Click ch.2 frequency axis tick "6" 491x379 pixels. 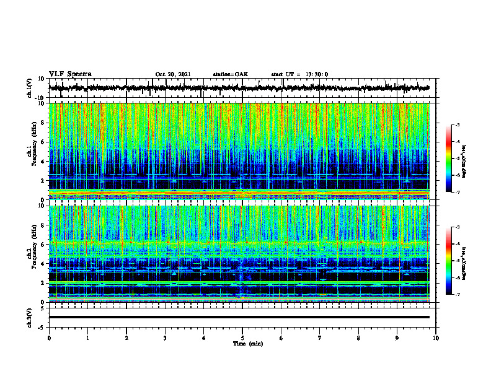[x=43, y=245]
